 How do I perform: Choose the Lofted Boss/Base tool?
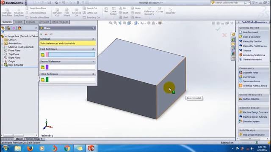36,13
